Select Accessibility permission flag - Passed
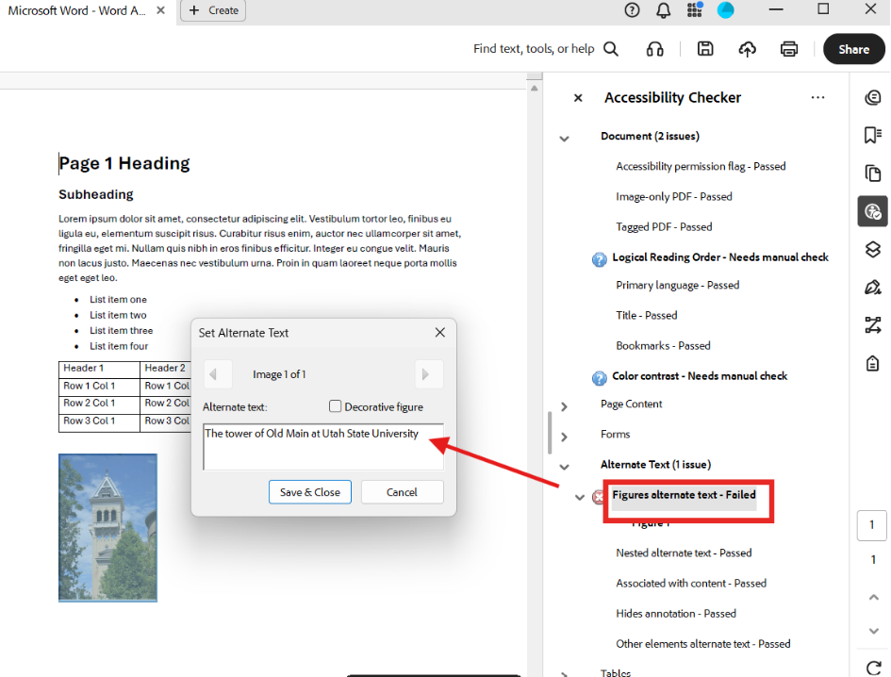Screen dimensions: 891x677 coord(701,166)
